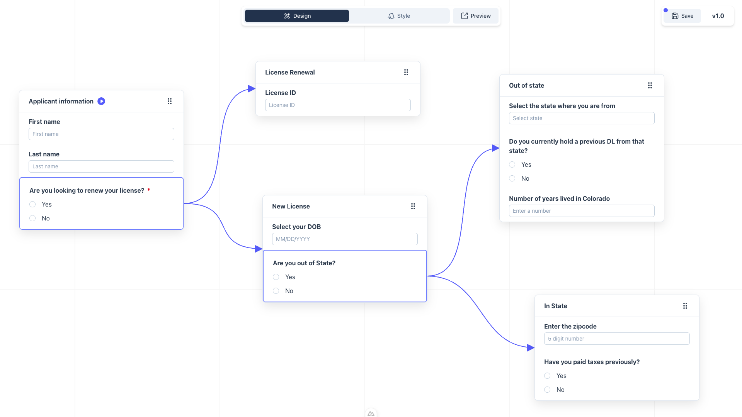The height and width of the screenshot is (417, 742).
Task: Click the drag handle on the New License card
Action: (x=413, y=206)
